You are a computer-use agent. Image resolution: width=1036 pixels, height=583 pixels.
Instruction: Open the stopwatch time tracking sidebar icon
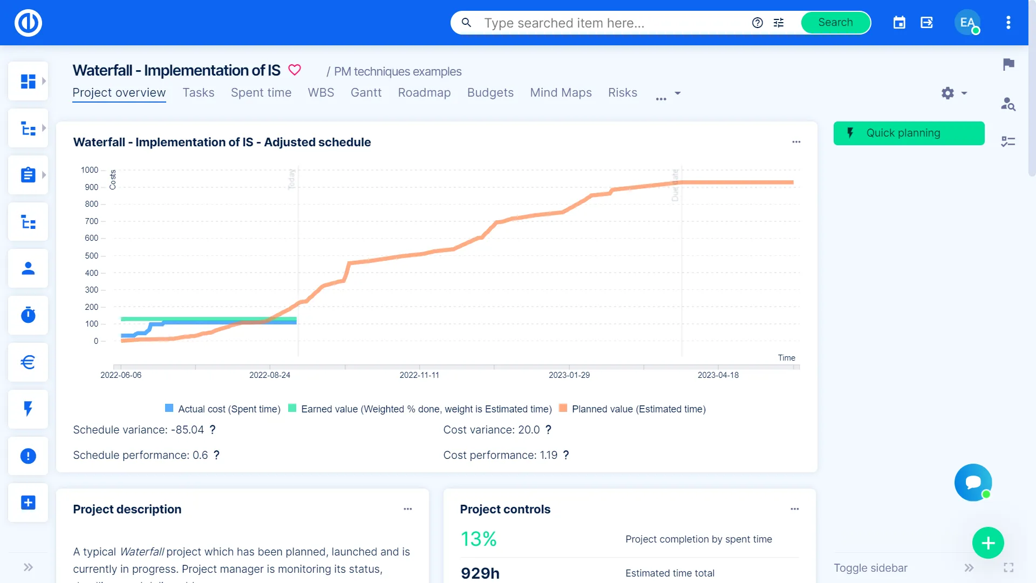[28, 315]
